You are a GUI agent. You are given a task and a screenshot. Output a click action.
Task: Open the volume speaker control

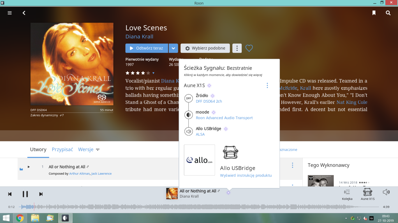click(x=386, y=192)
